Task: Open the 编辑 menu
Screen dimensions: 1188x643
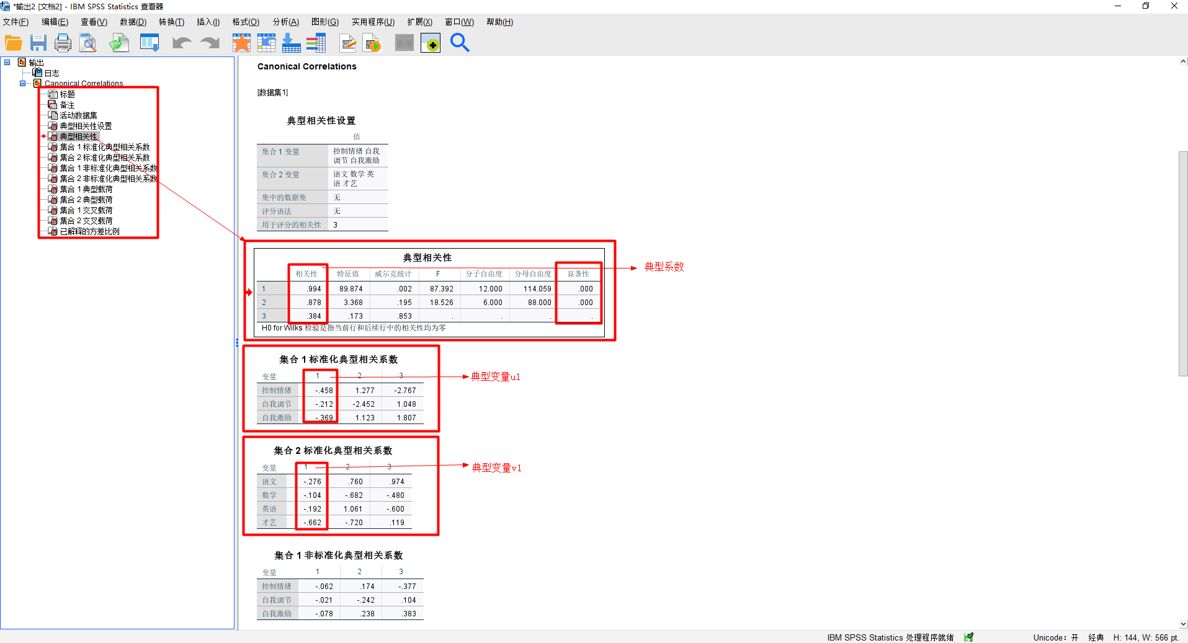Action: [55, 22]
